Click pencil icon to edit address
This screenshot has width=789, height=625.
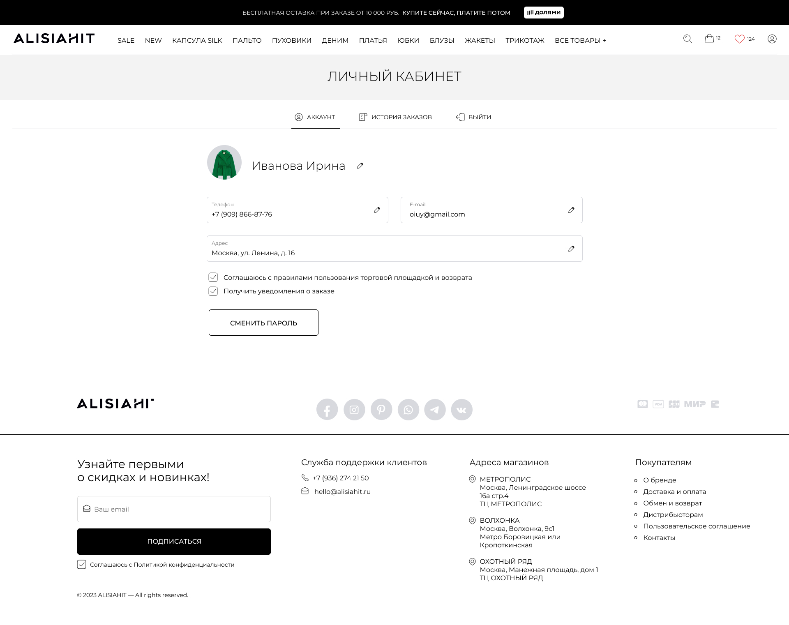pyautogui.click(x=571, y=249)
